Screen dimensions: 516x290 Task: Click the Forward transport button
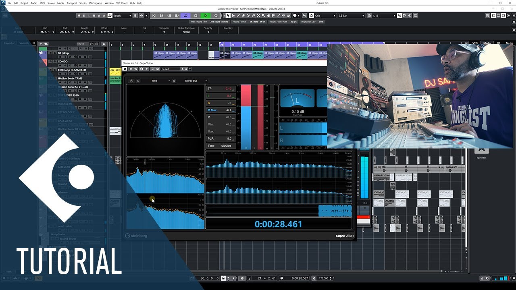tap(177, 16)
